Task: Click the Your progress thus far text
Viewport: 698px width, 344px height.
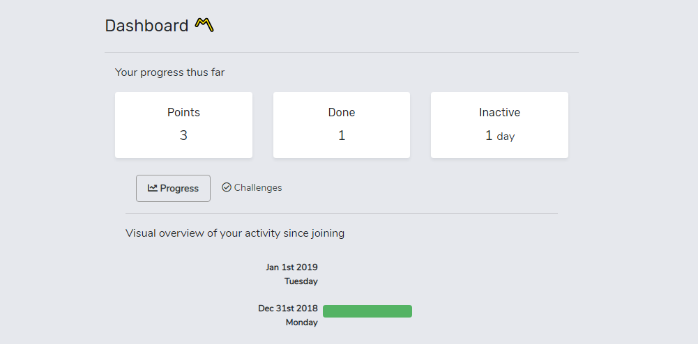Action: click(x=169, y=72)
